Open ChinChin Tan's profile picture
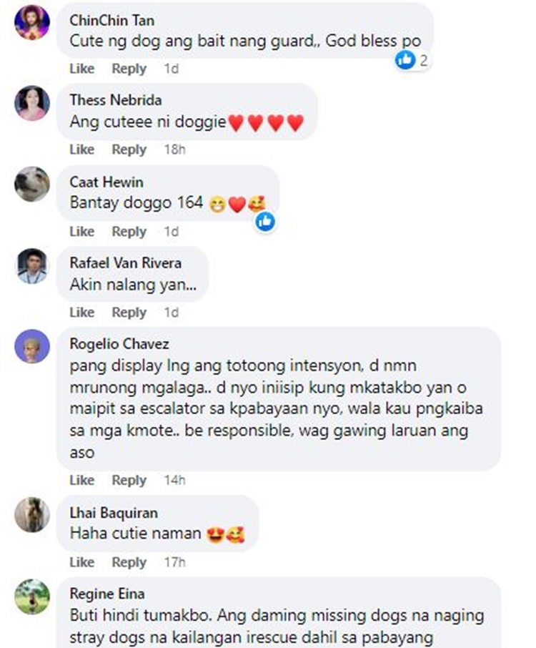Screen dimensions: 536x648 [x=32, y=22]
